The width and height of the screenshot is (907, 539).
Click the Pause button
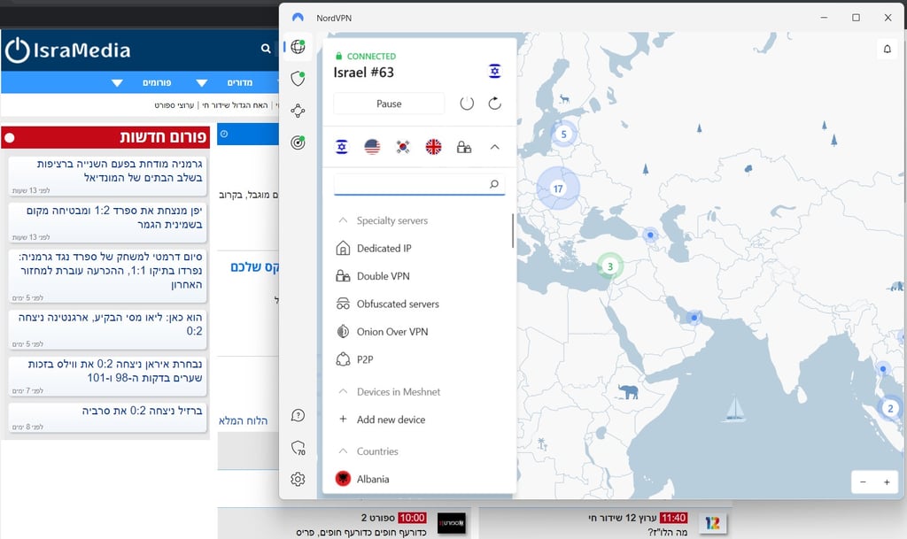coord(389,104)
